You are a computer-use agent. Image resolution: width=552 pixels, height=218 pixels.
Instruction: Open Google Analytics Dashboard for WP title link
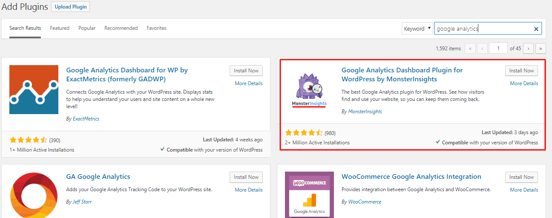[x=127, y=75]
